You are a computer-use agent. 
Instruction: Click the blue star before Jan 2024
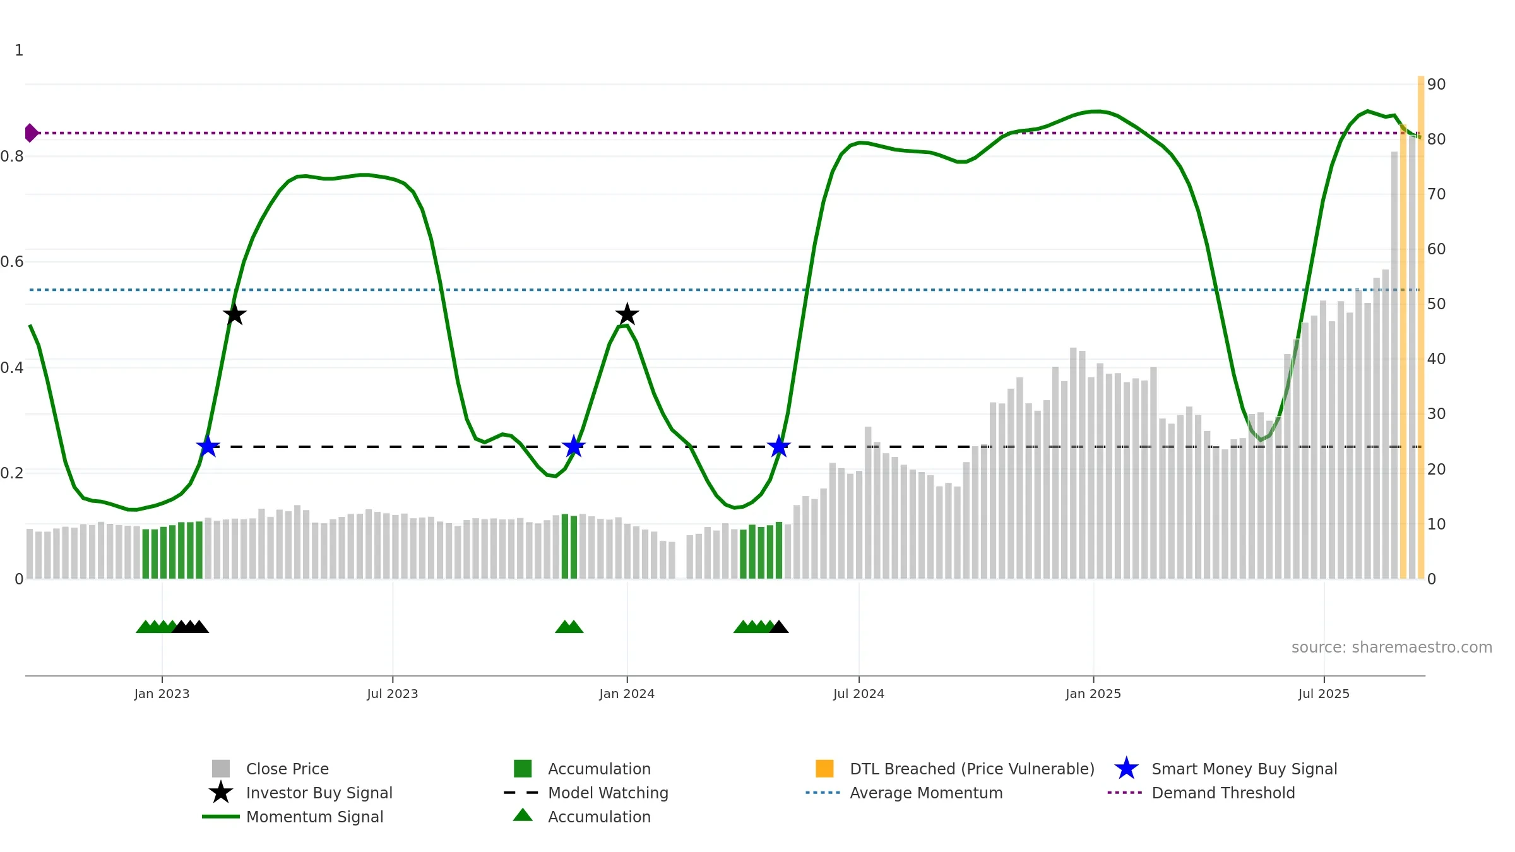click(574, 447)
